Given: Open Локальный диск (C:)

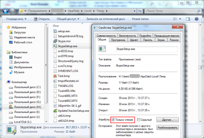Looking at the screenshot, I should pyautogui.click(x=27, y=87).
